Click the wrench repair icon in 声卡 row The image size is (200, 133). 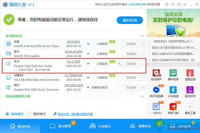click(x=119, y=64)
